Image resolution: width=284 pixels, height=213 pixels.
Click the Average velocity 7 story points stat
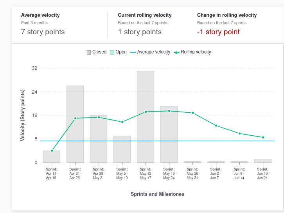coord(43,32)
